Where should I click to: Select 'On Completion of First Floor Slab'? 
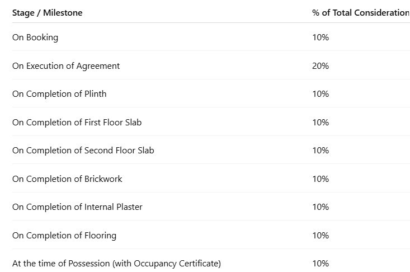point(77,123)
